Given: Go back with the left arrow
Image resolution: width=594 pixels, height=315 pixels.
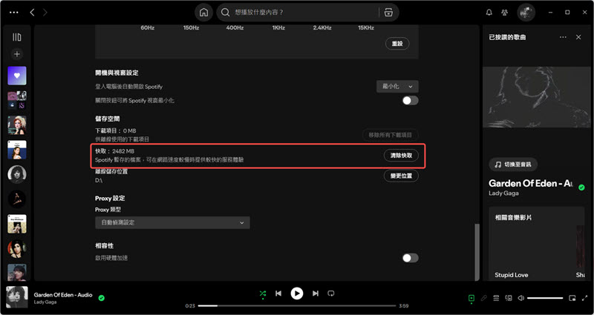Looking at the screenshot, I should coord(32,13).
